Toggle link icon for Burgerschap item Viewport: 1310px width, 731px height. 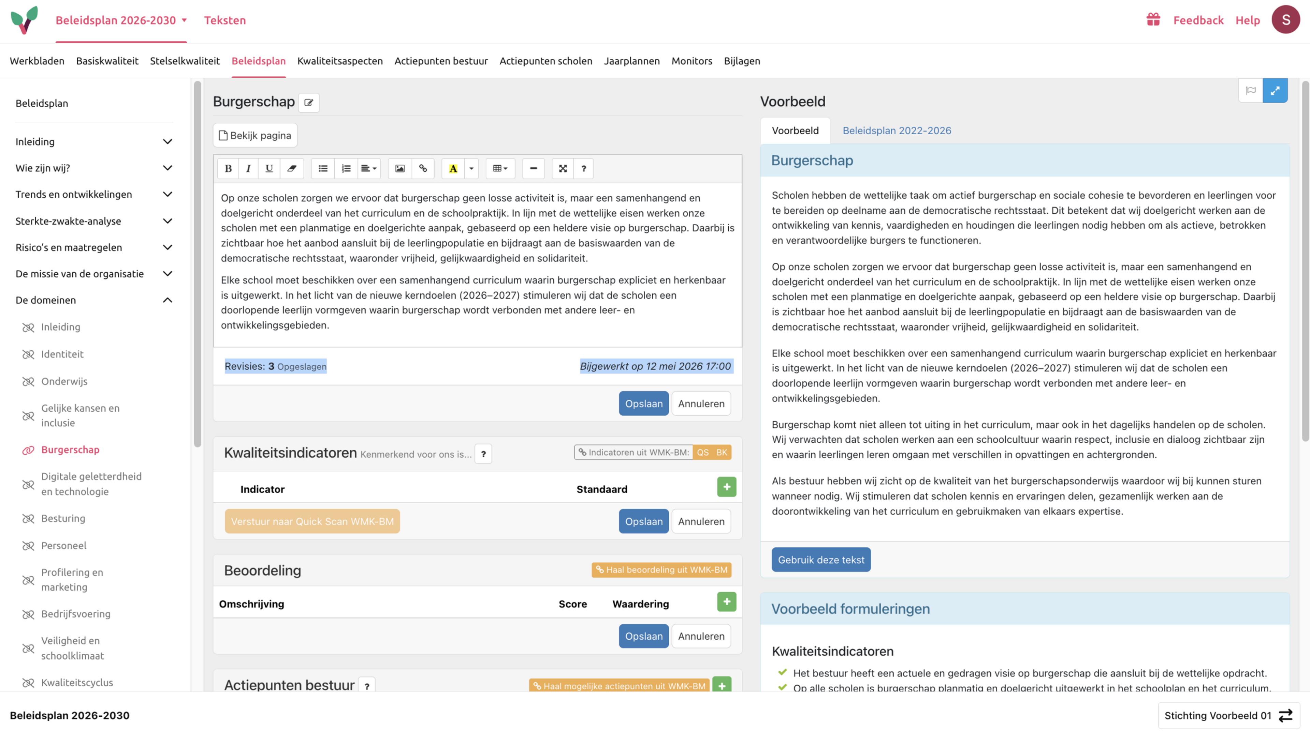pos(28,450)
